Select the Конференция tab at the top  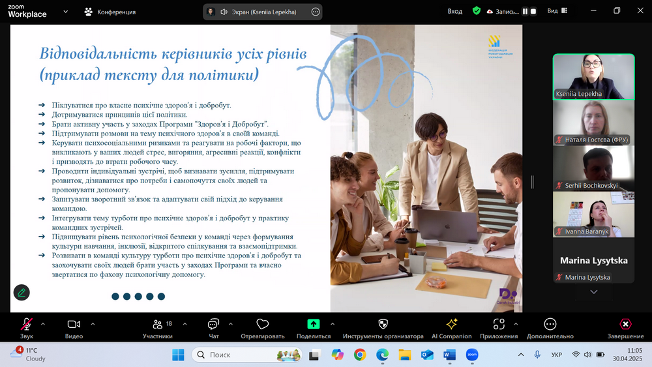[110, 12]
